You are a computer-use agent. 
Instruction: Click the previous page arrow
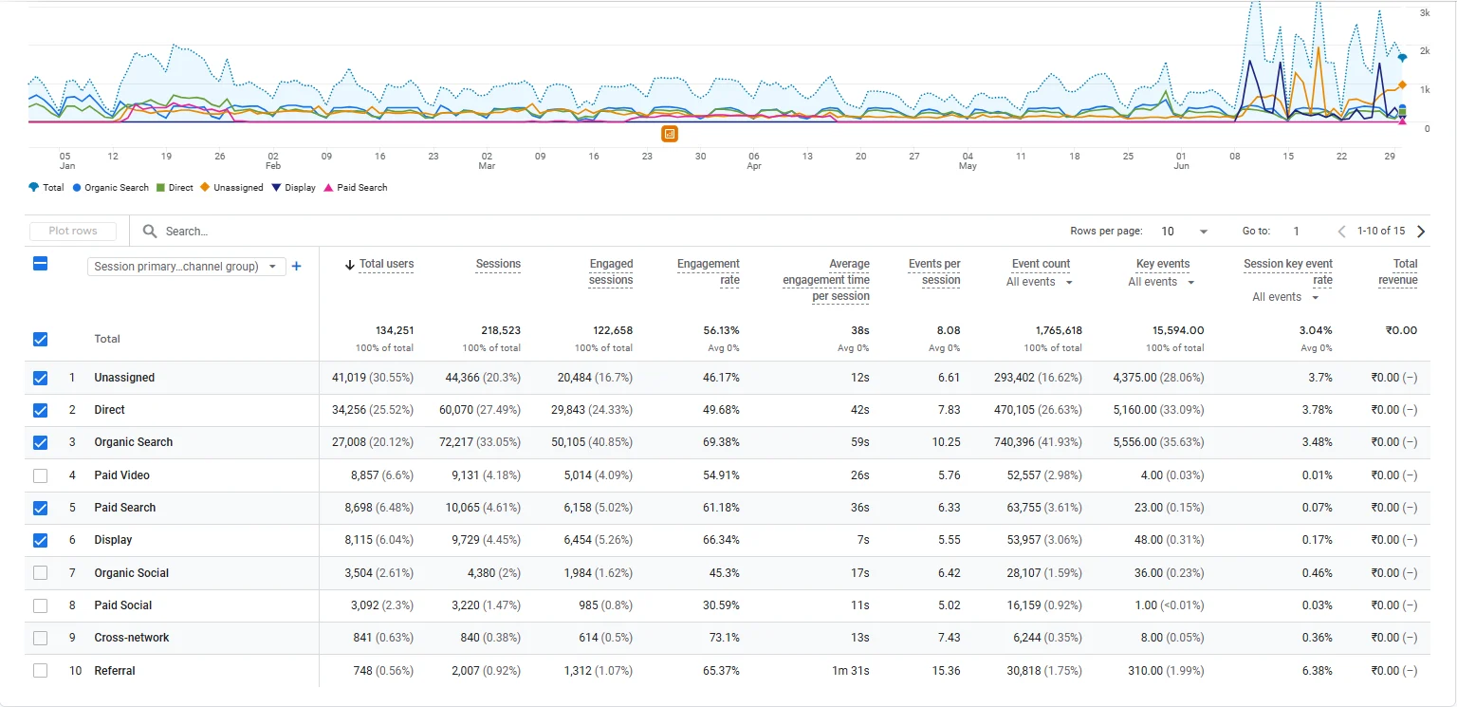[1341, 231]
